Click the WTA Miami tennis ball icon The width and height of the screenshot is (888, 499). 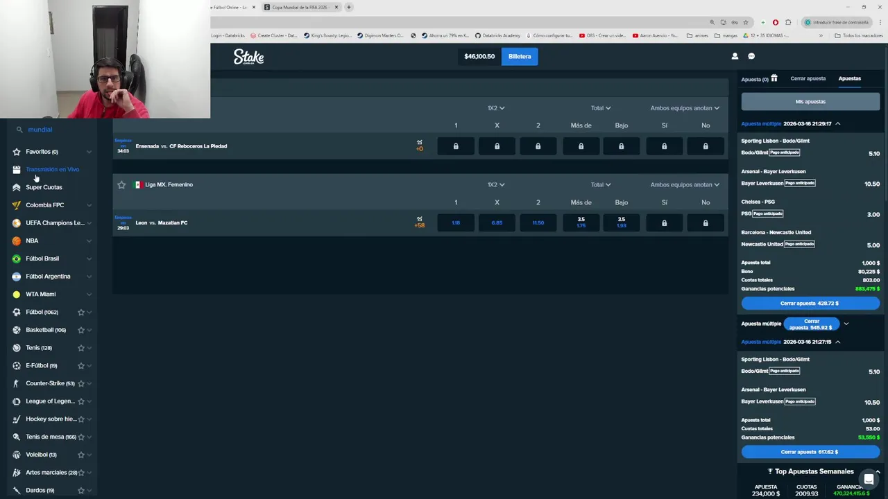[x=17, y=294]
